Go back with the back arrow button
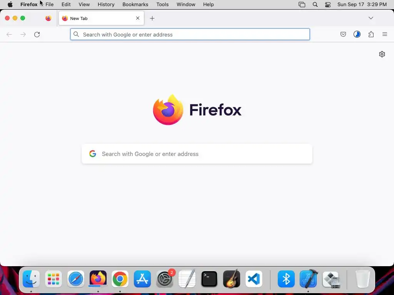This screenshot has width=394, height=295. [9, 34]
